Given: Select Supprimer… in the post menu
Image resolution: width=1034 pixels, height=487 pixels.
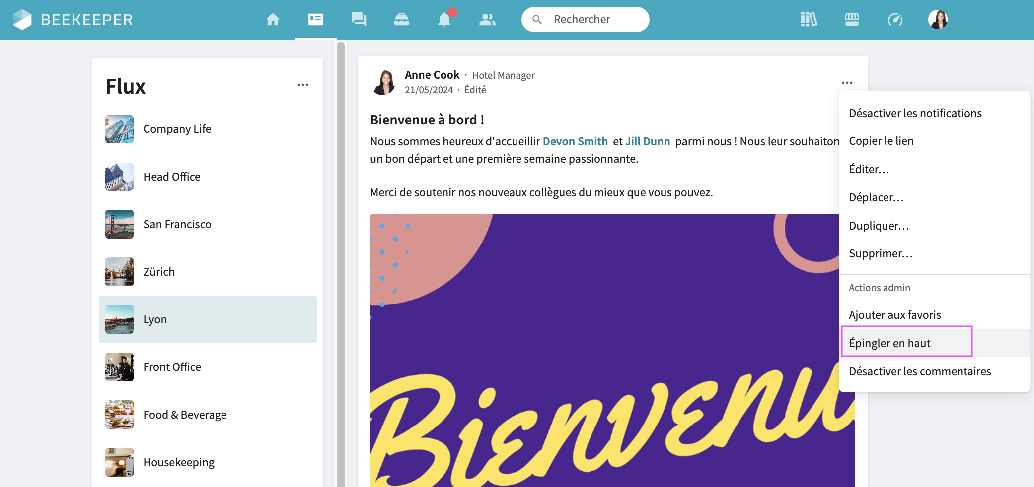Looking at the screenshot, I should click(881, 253).
